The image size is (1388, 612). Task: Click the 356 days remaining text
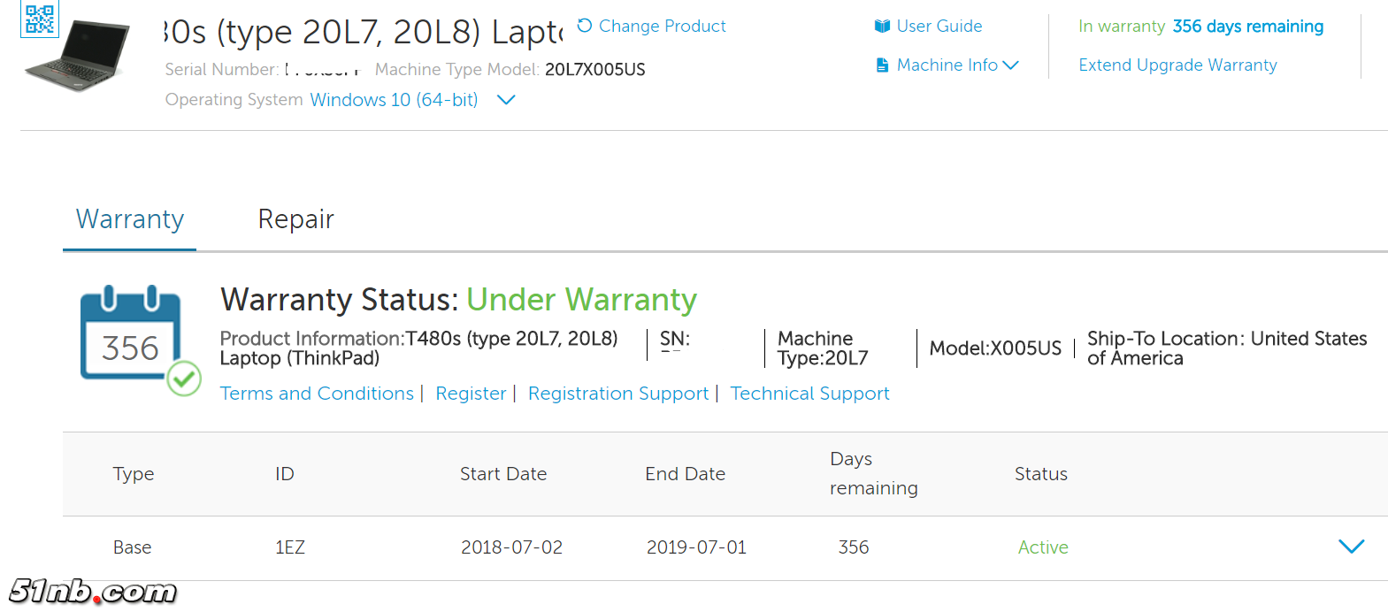(1247, 27)
